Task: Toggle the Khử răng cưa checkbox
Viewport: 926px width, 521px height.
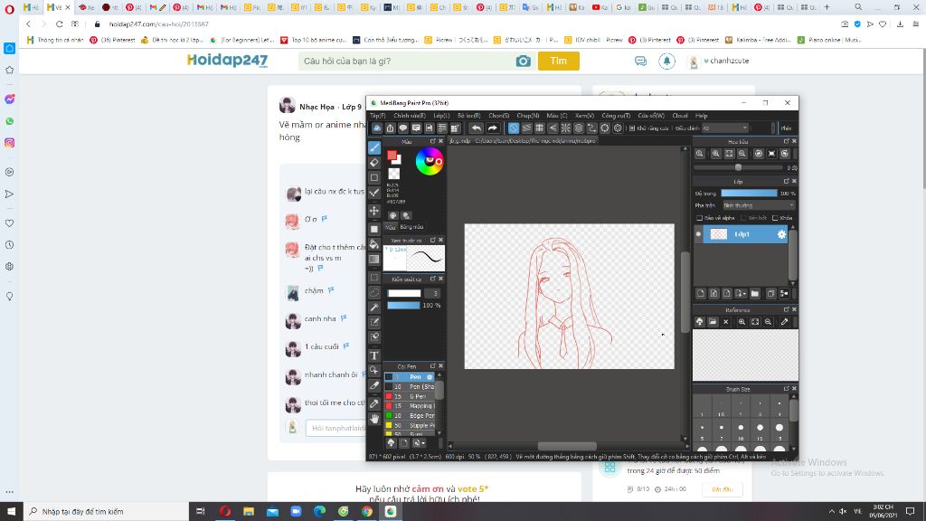Action: point(632,128)
